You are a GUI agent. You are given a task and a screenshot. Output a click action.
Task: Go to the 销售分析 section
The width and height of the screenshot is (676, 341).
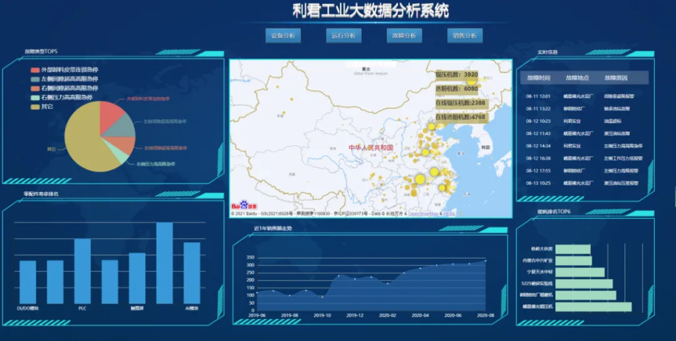[465, 36]
